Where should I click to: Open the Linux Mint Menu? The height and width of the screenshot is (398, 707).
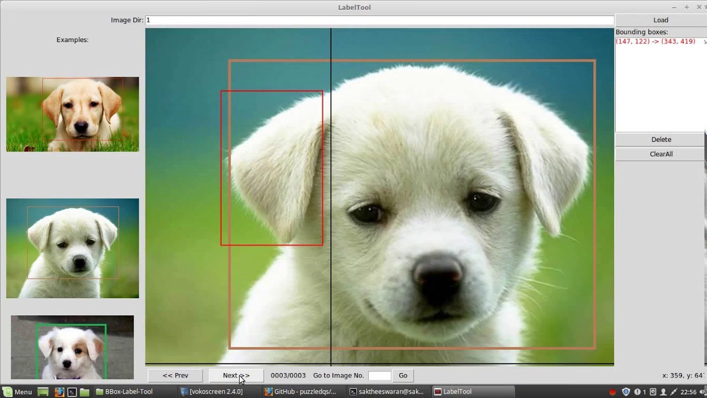(17, 391)
